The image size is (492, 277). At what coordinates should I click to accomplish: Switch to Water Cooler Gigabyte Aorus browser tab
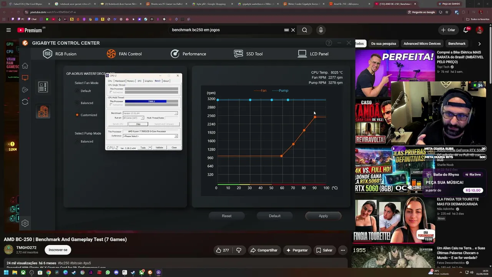(x=304, y=4)
